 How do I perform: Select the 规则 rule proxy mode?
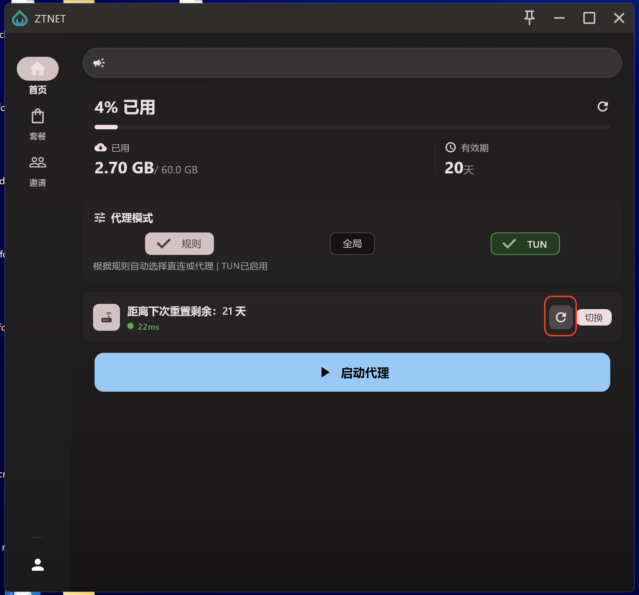point(179,244)
